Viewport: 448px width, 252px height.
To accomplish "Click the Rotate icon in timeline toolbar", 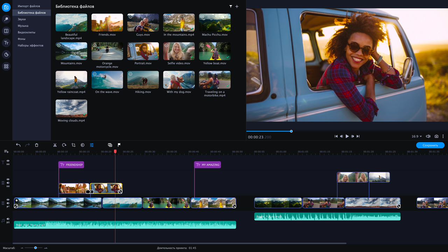I will pos(64,145).
